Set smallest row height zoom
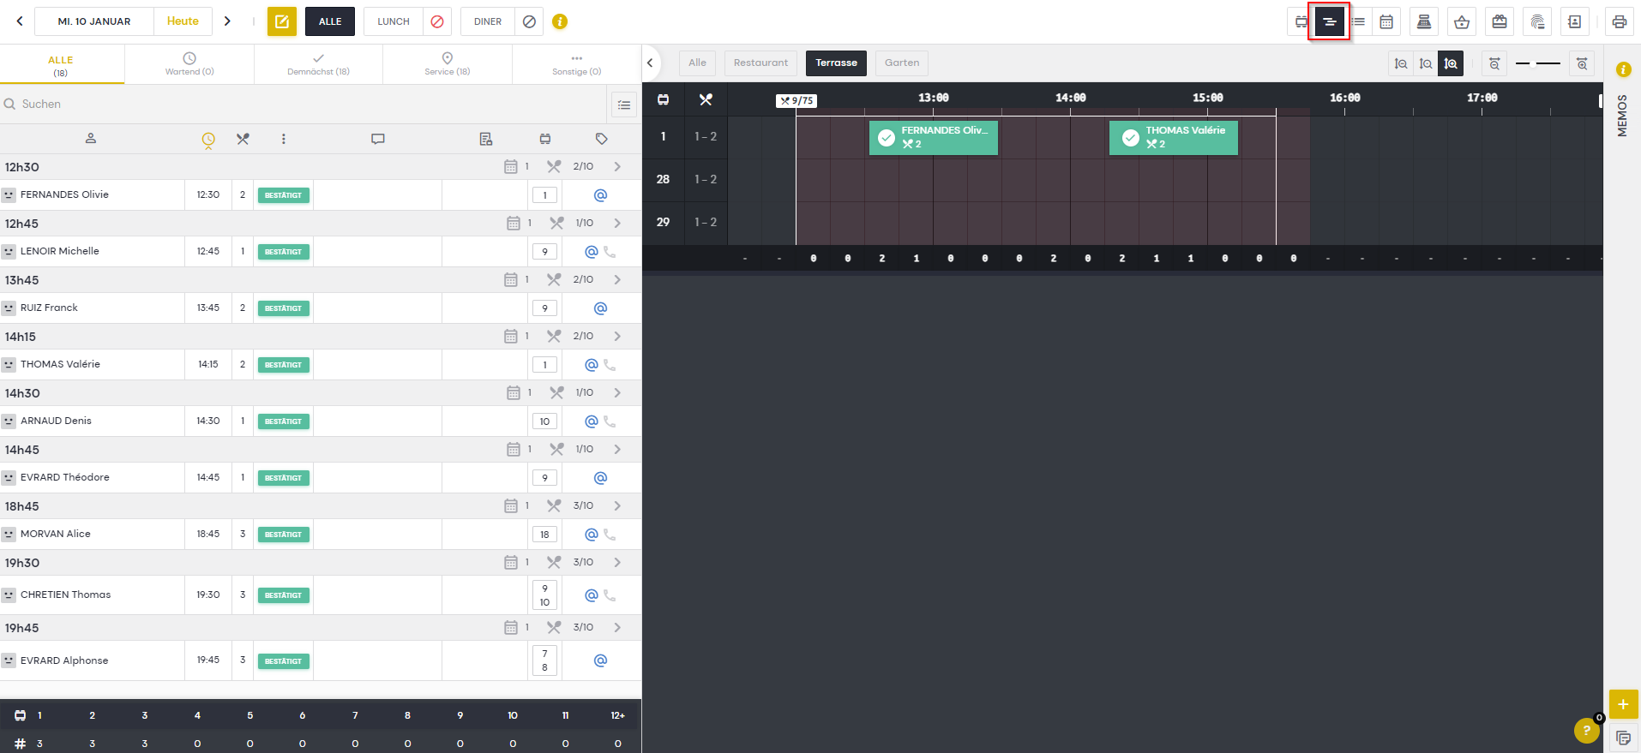 [x=1401, y=63]
